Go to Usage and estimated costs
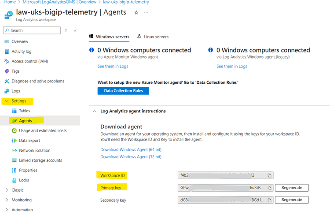 pos(43,131)
